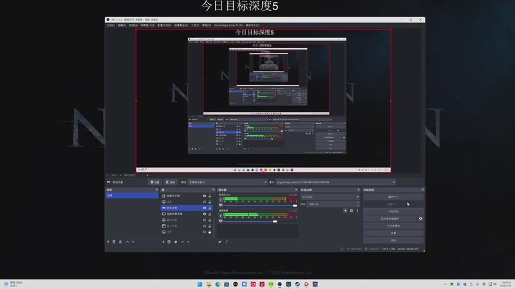Screen dimensions: 515x289
Task: Open the View (视图) menu
Action: click(133, 25)
